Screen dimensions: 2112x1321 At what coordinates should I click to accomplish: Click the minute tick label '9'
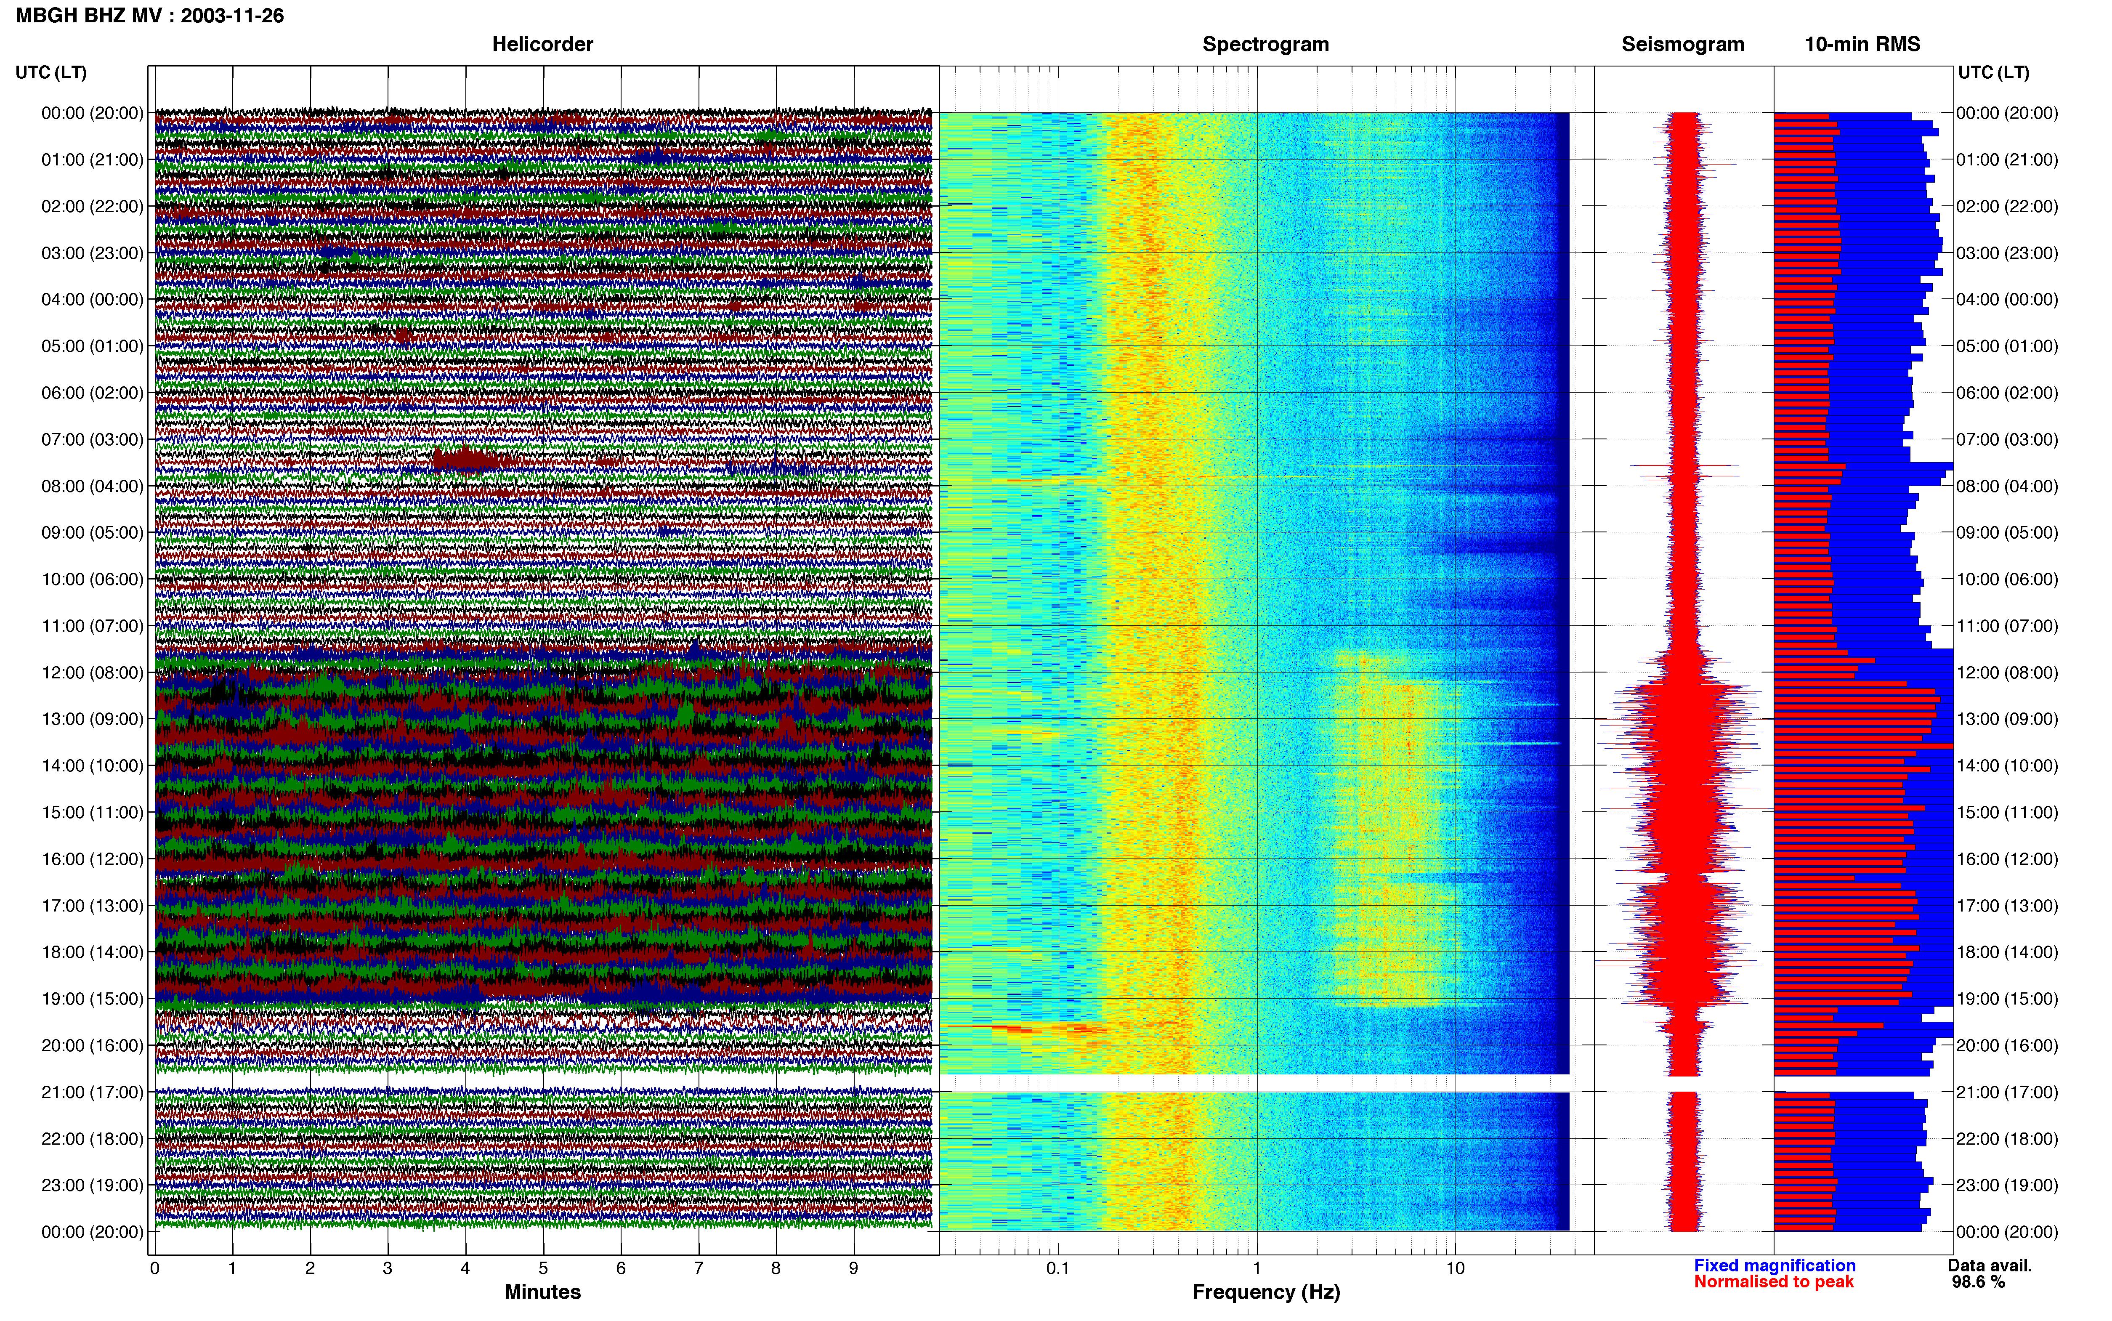click(853, 1268)
